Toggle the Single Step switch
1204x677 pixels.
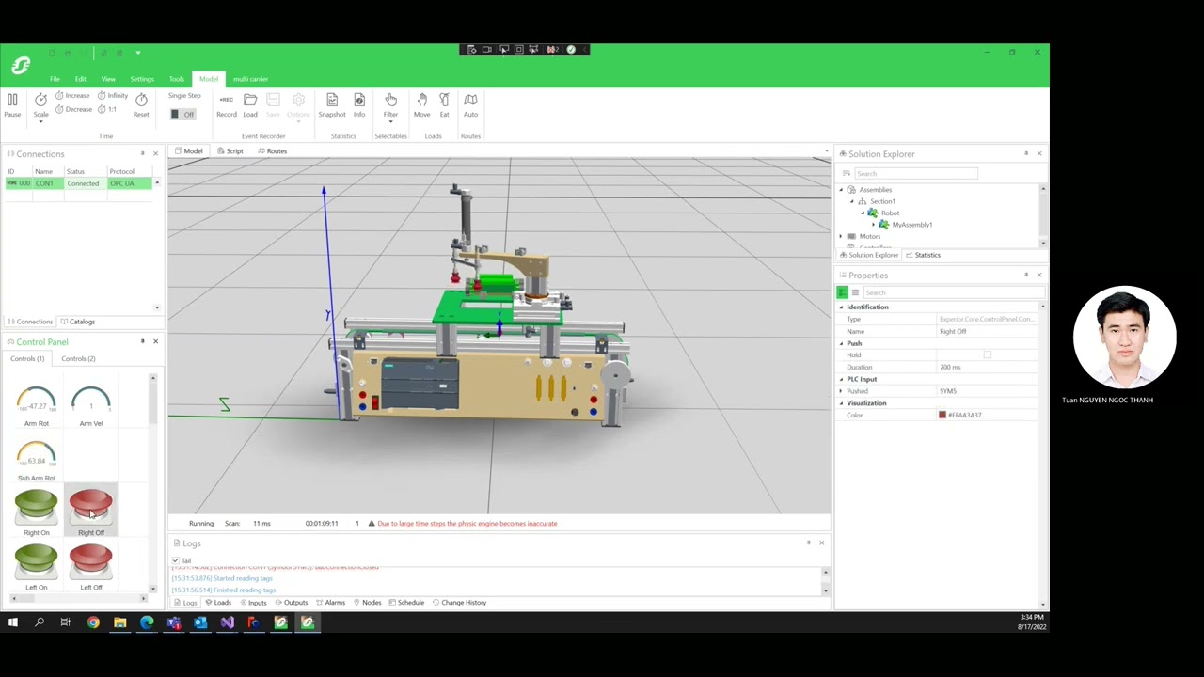(x=182, y=114)
